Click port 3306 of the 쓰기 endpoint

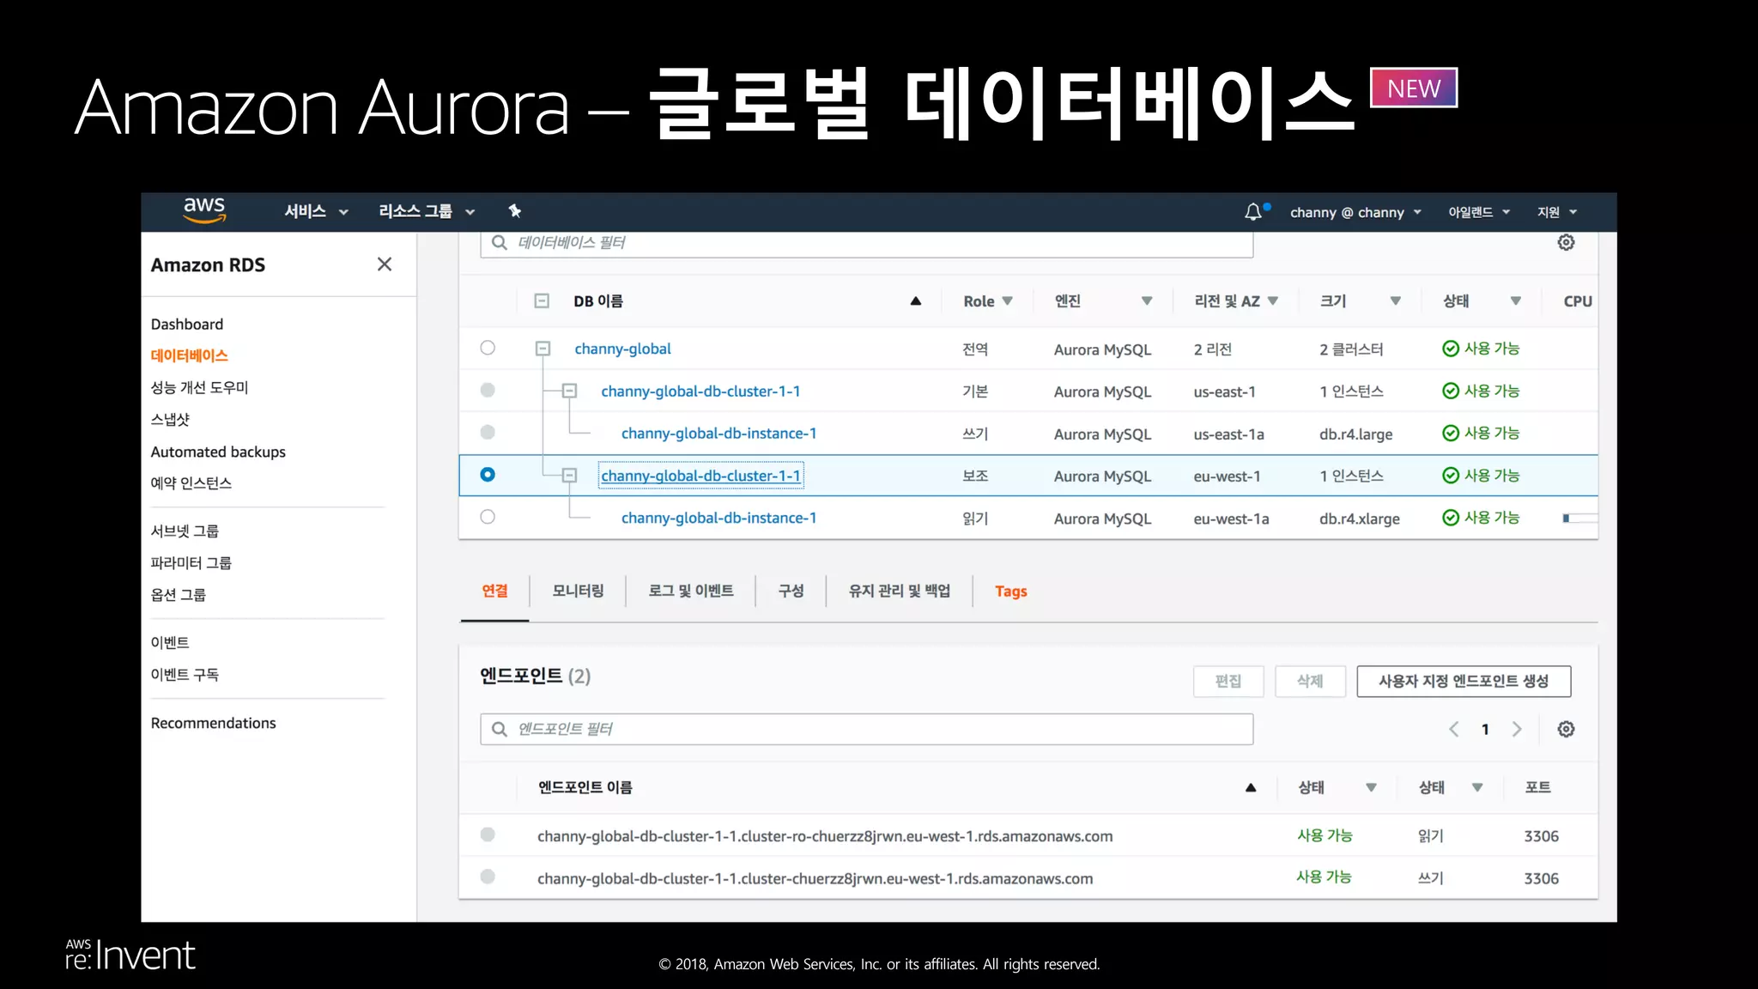(x=1541, y=878)
